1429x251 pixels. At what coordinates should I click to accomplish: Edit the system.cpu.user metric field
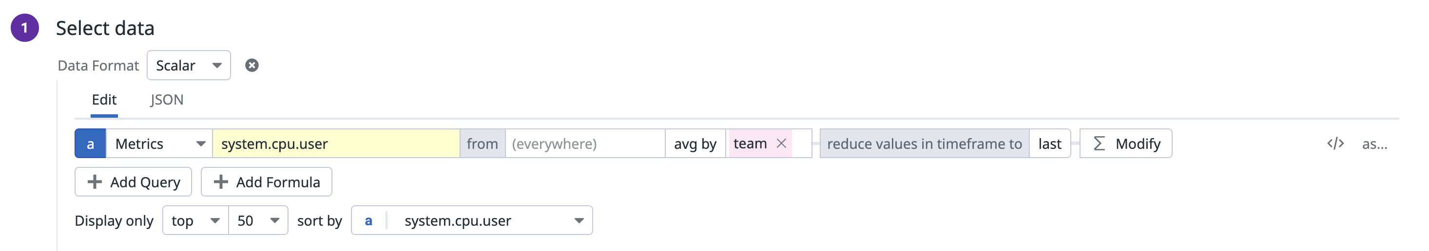(336, 143)
